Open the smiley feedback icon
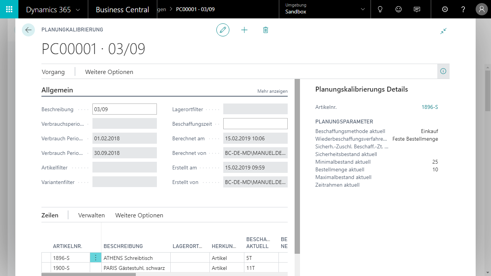The image size is (491, 276). tap(399, 9)
